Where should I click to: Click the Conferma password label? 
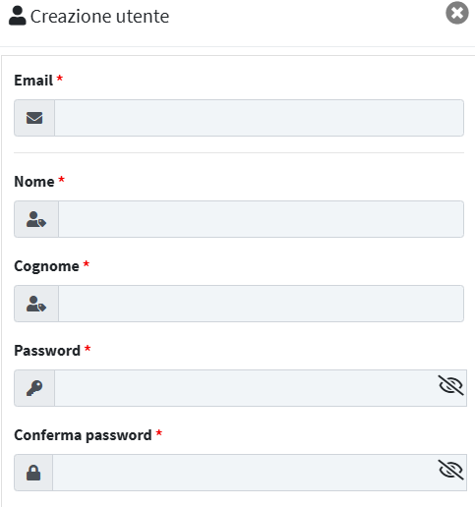[83, 435]
